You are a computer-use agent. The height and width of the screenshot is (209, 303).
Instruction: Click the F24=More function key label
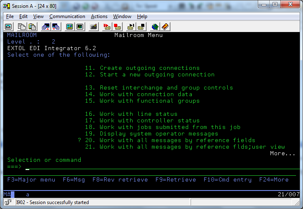(274, 180)
